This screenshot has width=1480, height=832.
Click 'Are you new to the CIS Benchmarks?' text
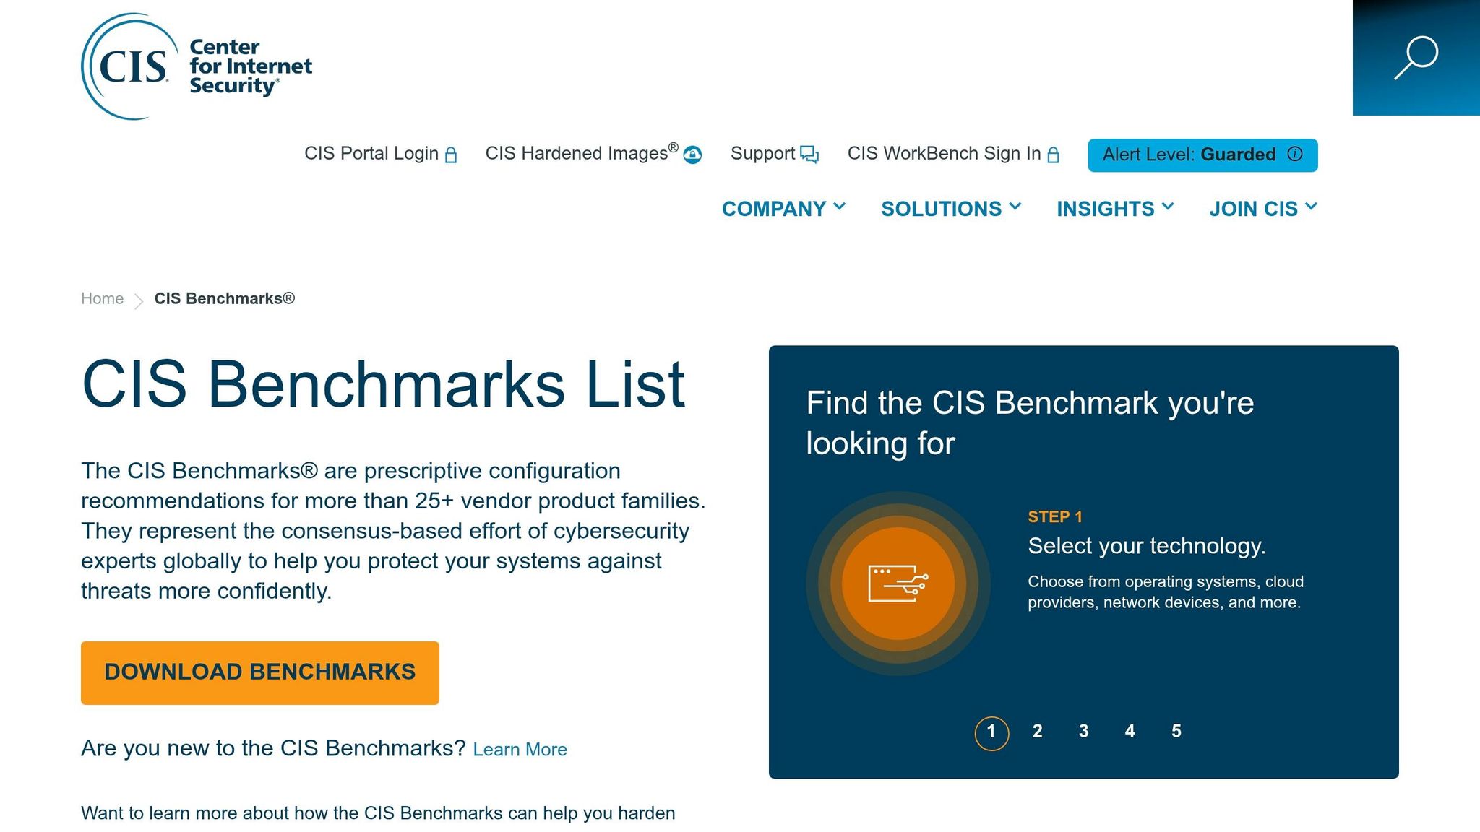point(273,748)
